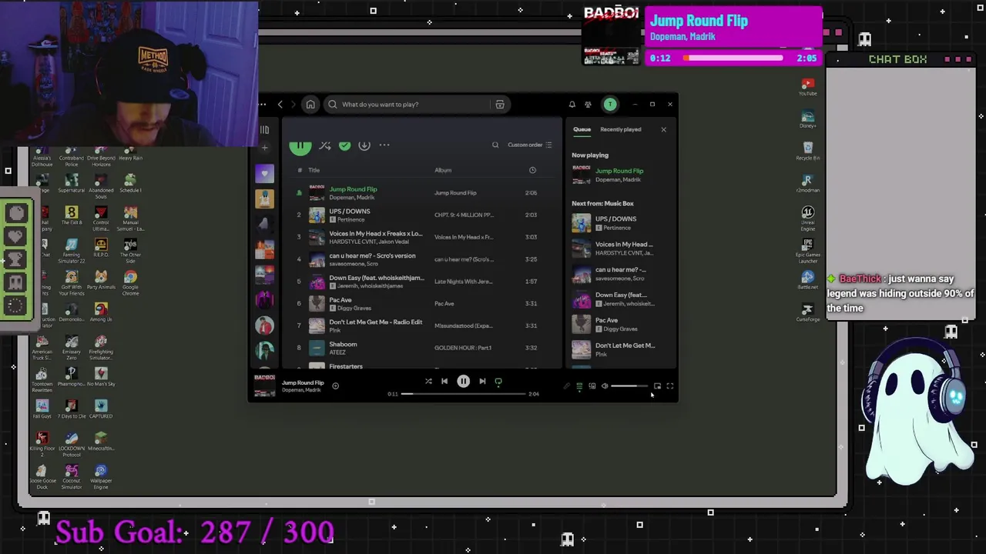The height and width of the screenshot is (554, 986).
Task: Download the playlist
Action: [364, 145]
